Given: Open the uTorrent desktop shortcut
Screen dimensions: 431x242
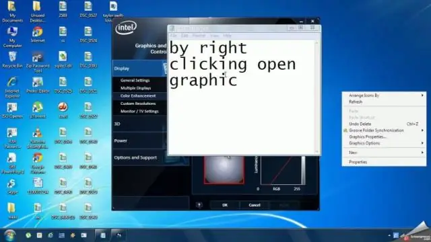Looking at the screenshot, I should click(x=38, y=109).
